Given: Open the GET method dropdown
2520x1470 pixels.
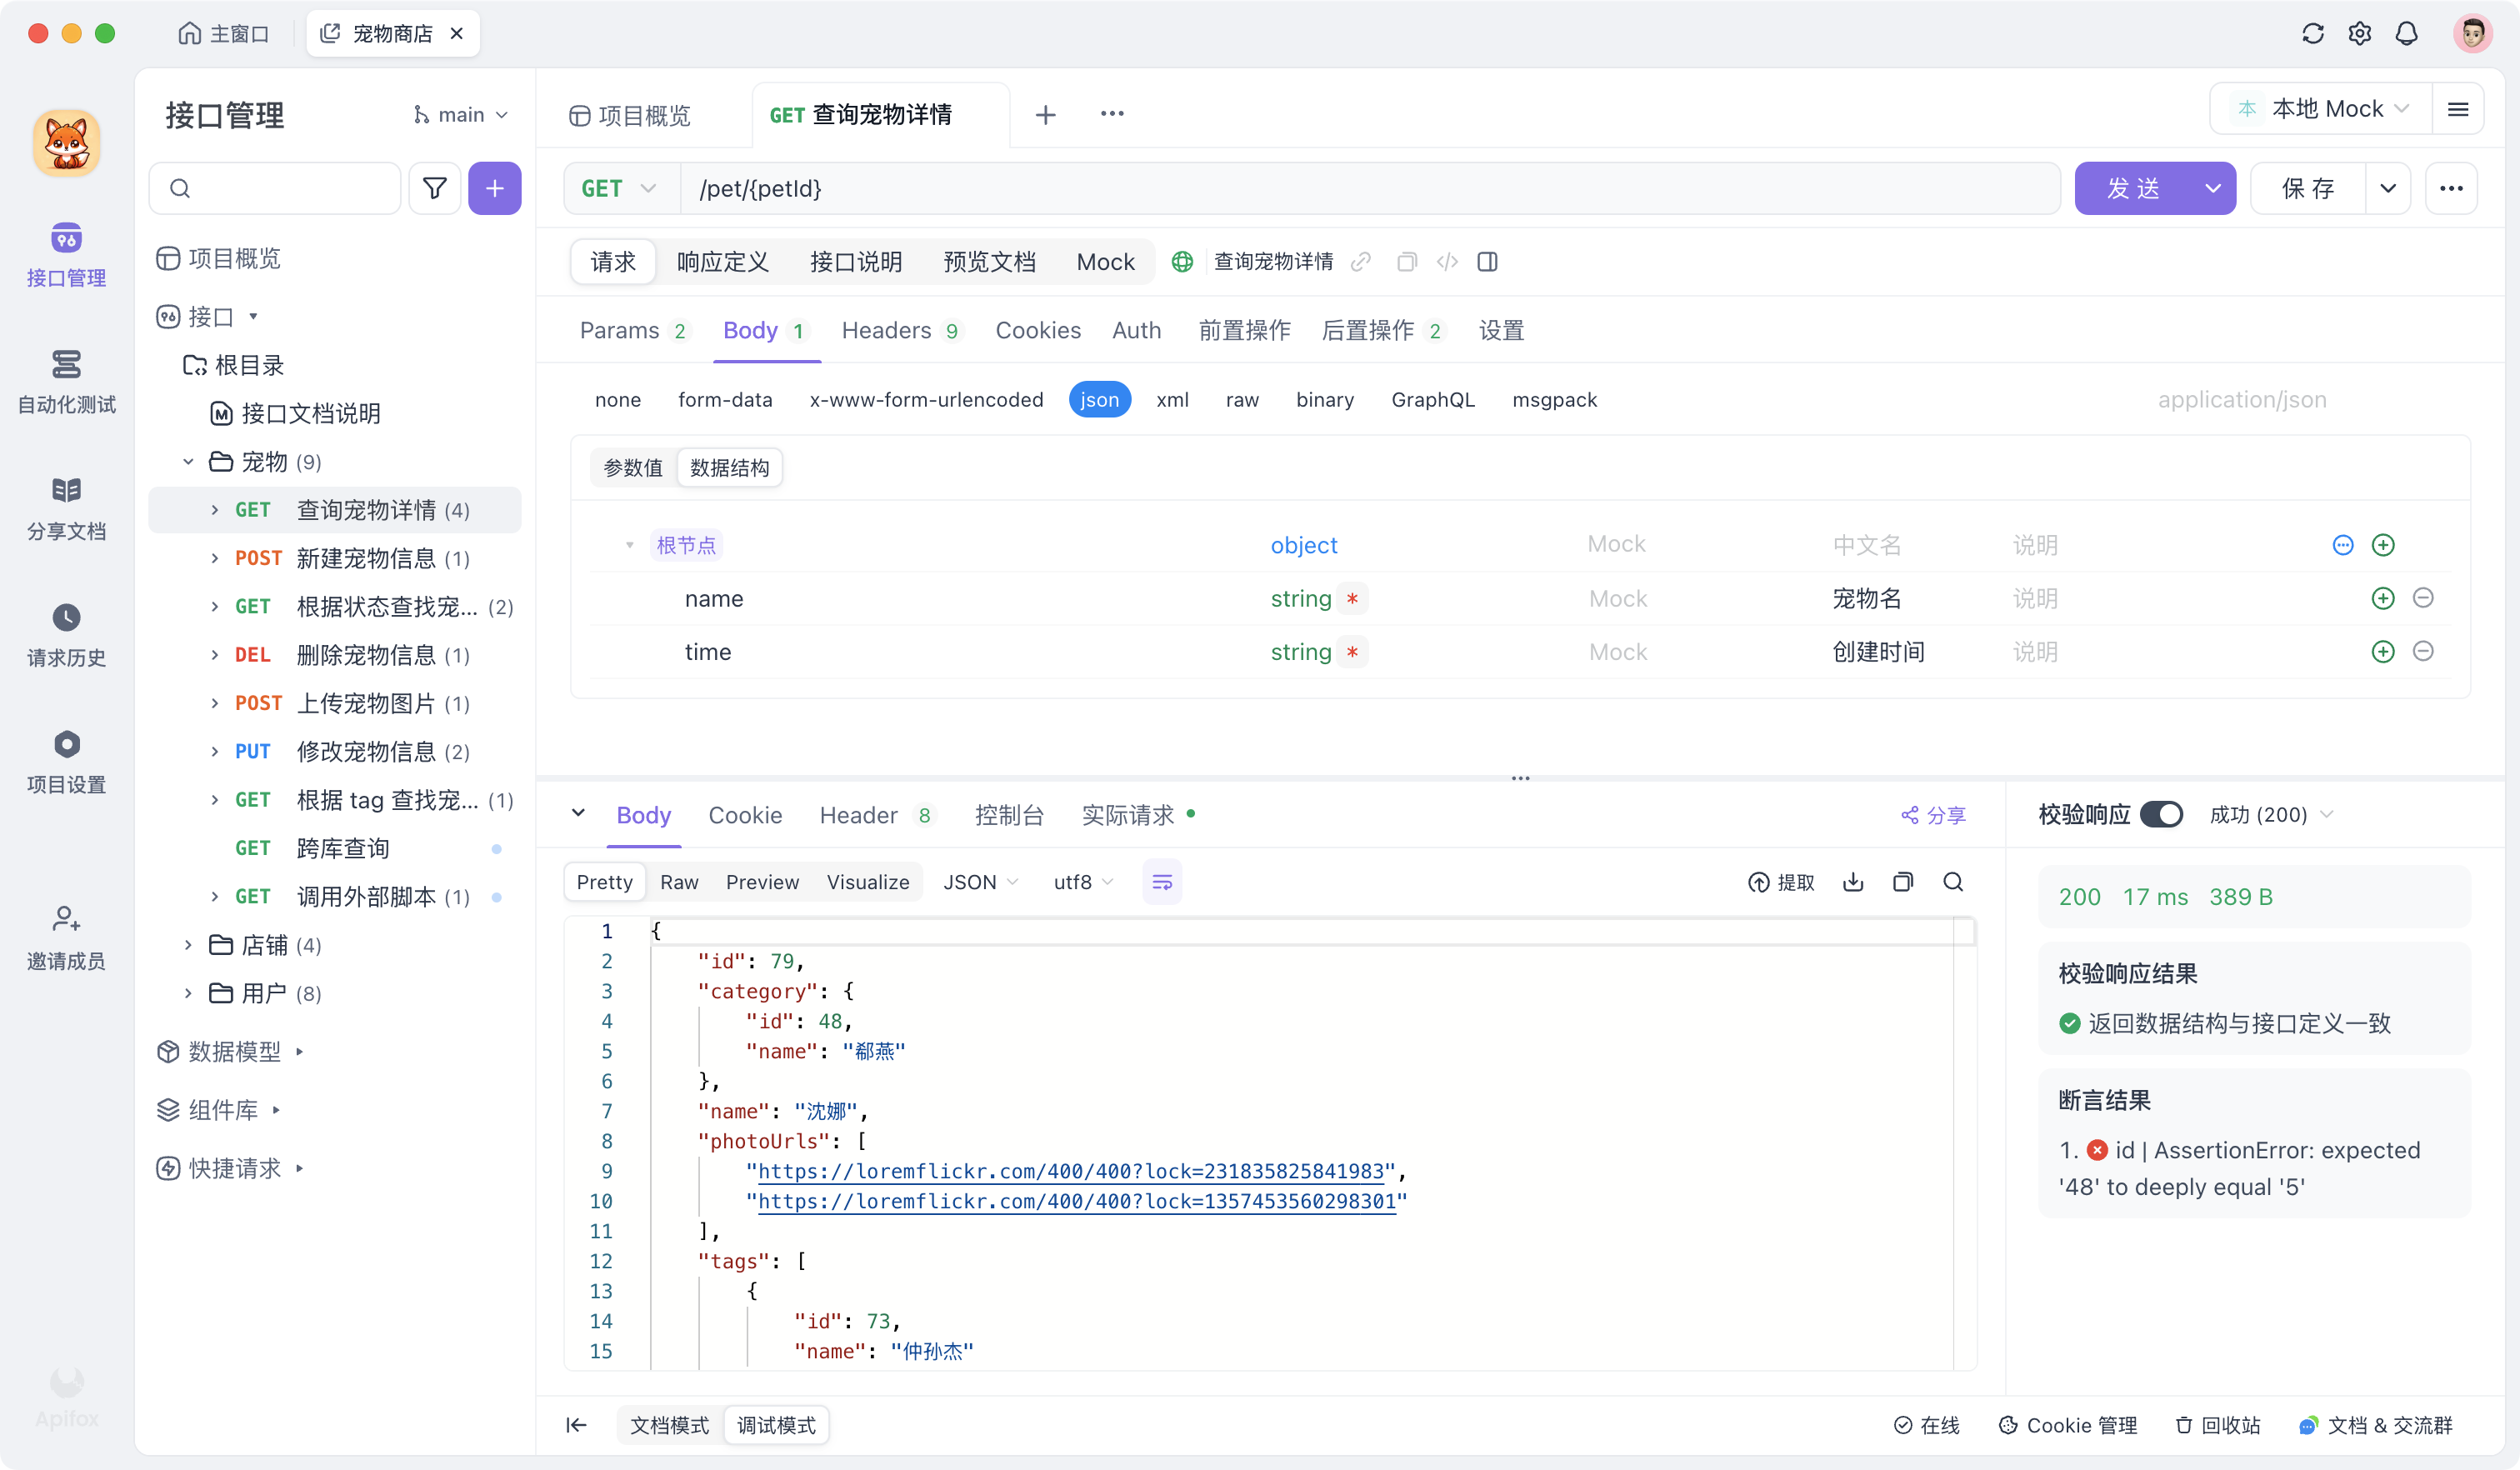Looking at the screenshot, I should tap(619, 188).
